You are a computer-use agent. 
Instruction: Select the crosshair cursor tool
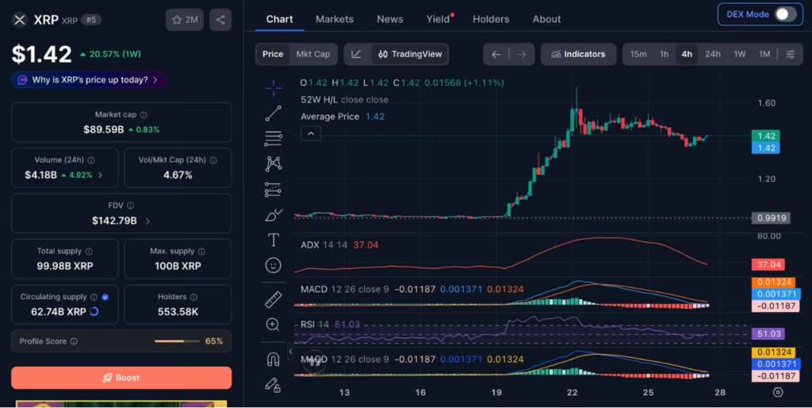point(274,88)
